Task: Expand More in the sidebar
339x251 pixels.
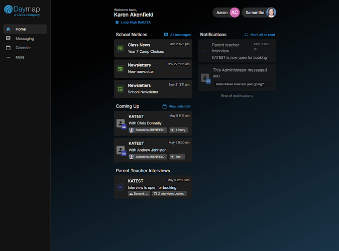Action: [25, 57]
